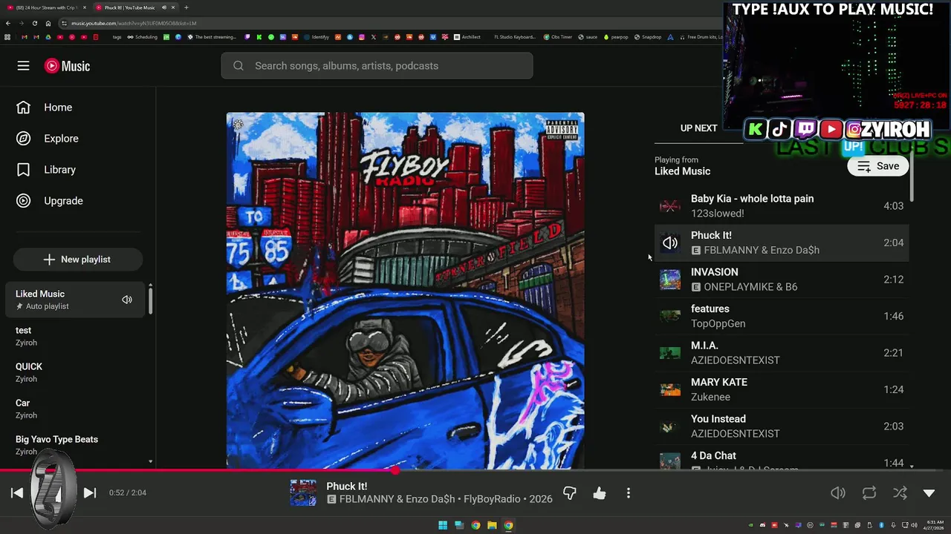951x534 pixels.
Task: Play MARY KATE by Zukenee
Action: click(782, 389)
